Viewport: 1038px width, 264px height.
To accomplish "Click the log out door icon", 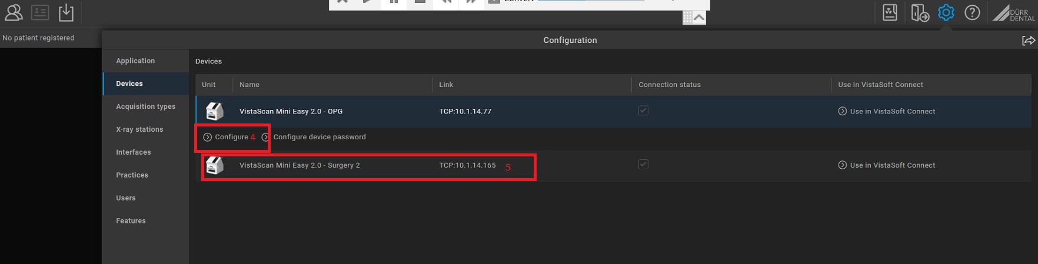I will pyautogui.click(x=919, y=12).
